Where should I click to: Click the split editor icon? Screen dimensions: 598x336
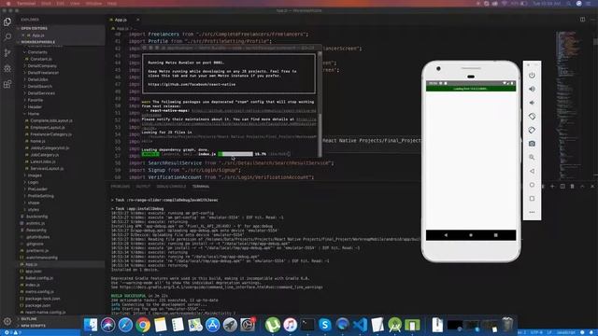[582, 20]
